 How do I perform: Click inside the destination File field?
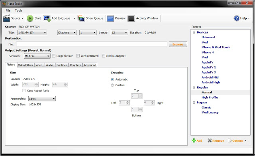92,44
